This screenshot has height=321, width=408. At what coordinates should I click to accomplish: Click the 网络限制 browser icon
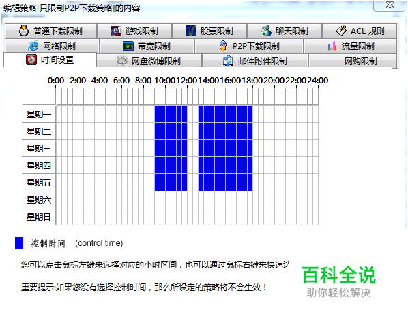pos(33,46)
